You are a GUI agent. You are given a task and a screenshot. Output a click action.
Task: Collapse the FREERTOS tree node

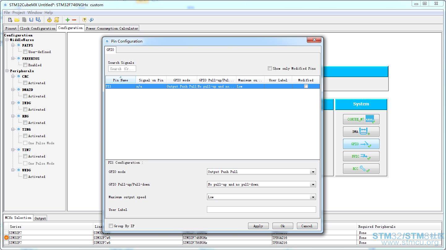[x=13, y=59]
